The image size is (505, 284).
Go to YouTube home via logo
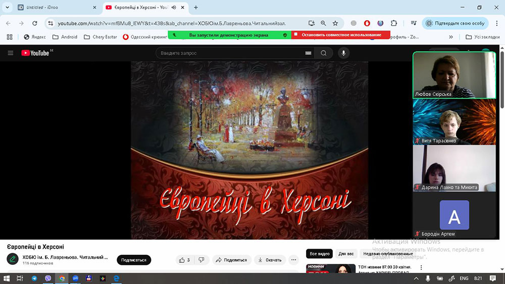click(35, 53)
